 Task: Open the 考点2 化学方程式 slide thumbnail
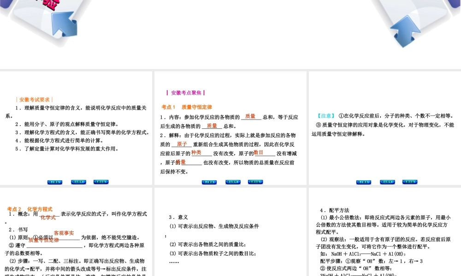76,232
